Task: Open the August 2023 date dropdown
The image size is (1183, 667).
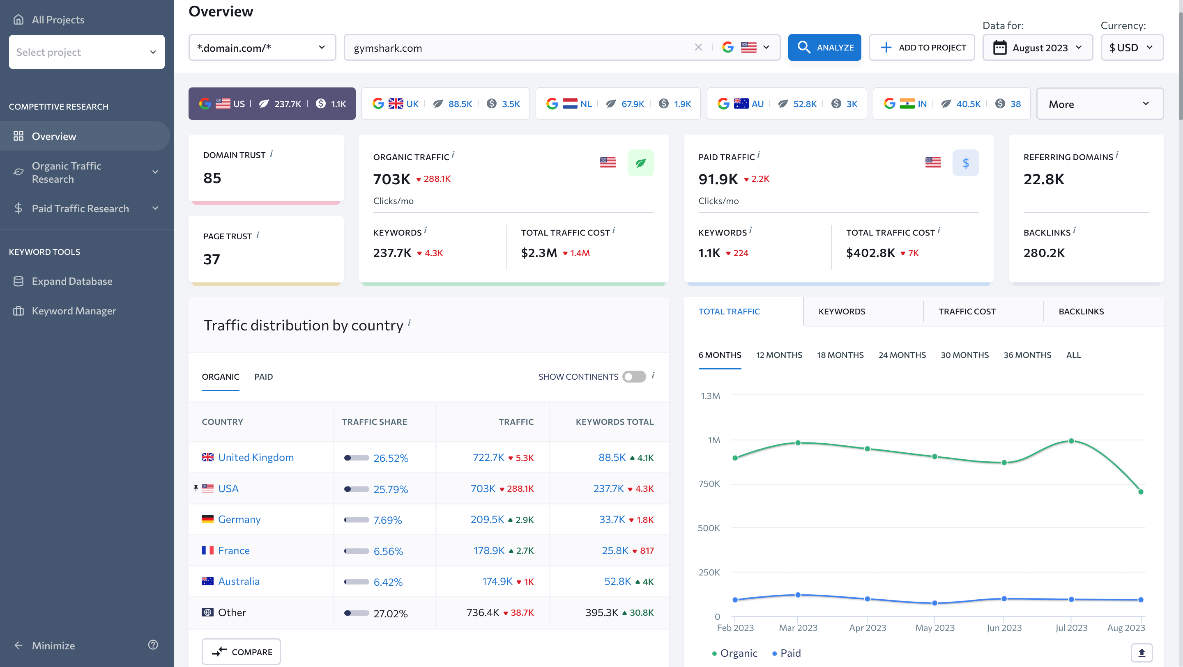Action: pyautogui.click(x=1038, y=47)
